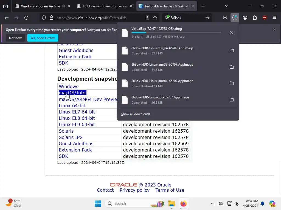
Task: Open the uBlock Origin extension icon
Action: point(265,17)
